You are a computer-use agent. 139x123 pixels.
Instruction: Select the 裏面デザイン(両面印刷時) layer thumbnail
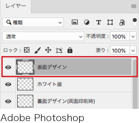[x=25, y=101]
